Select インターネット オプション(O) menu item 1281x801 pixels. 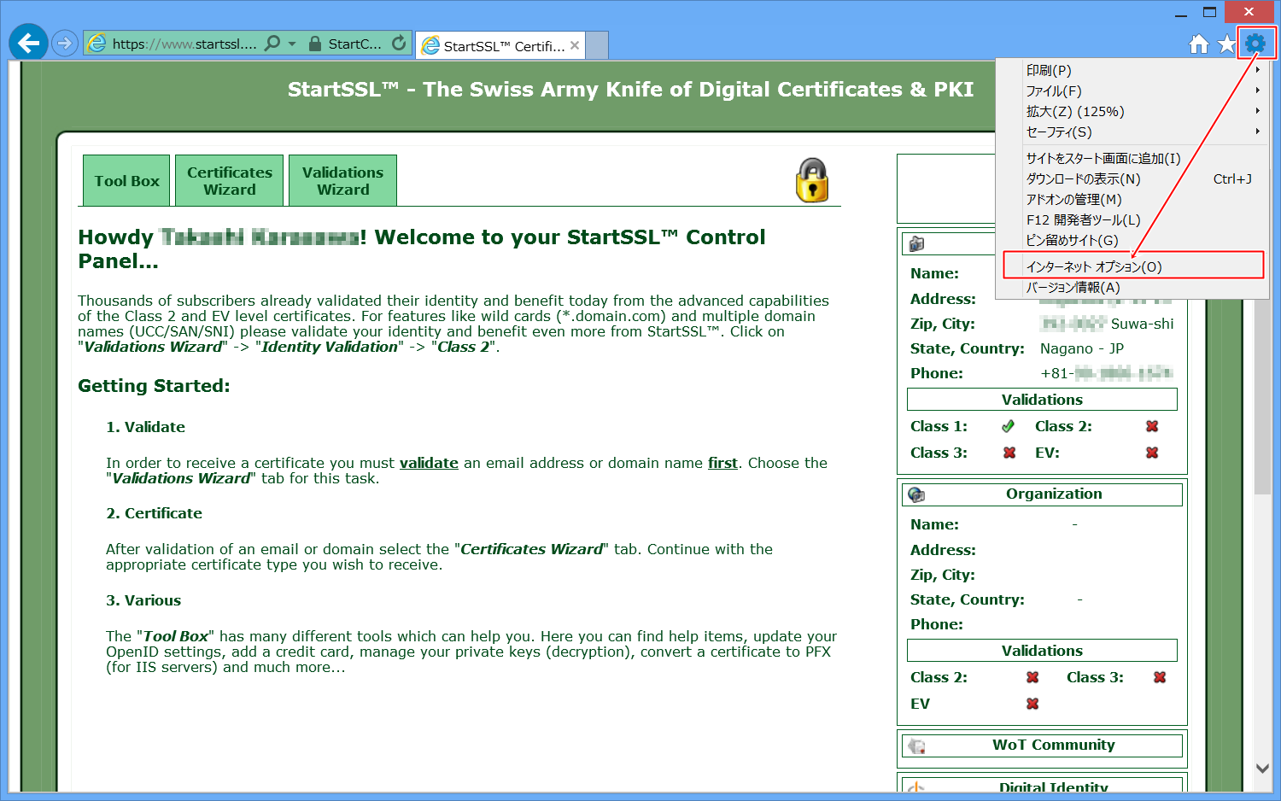1093,266
